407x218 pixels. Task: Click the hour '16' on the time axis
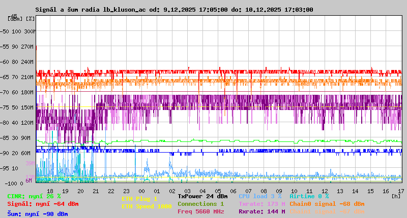tap(386, 191)
